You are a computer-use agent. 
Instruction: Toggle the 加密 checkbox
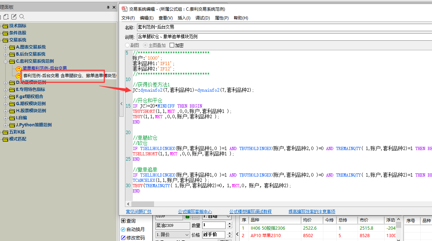coord(172,45)
